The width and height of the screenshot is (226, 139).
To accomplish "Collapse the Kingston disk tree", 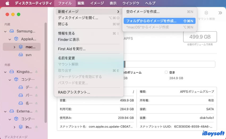I will pyautogui.click(x=5, y=72).
